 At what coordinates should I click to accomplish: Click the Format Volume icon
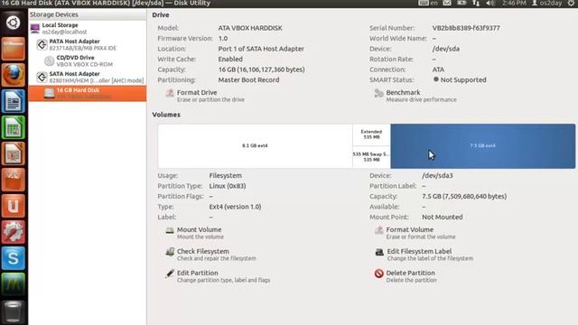tap(378, 230)
